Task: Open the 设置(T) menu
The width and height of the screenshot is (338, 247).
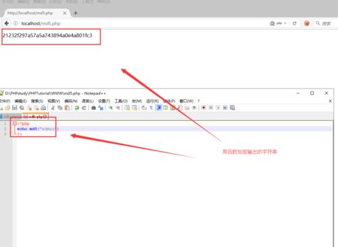Action: pyautogui.click(x=104, y=101)
